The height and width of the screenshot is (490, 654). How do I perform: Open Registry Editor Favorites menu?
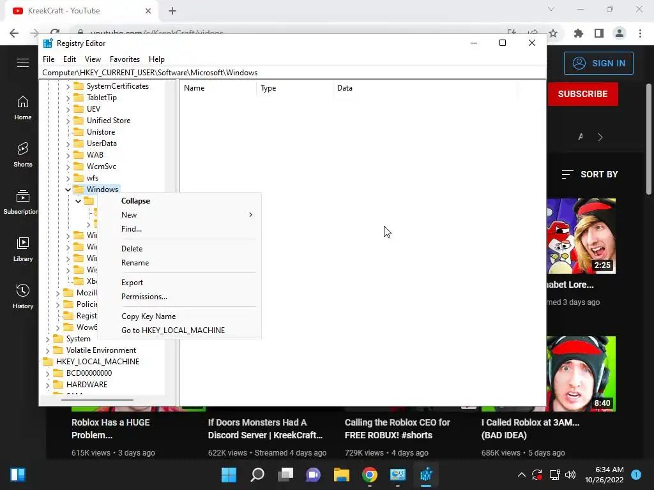(x=125, y=59)
